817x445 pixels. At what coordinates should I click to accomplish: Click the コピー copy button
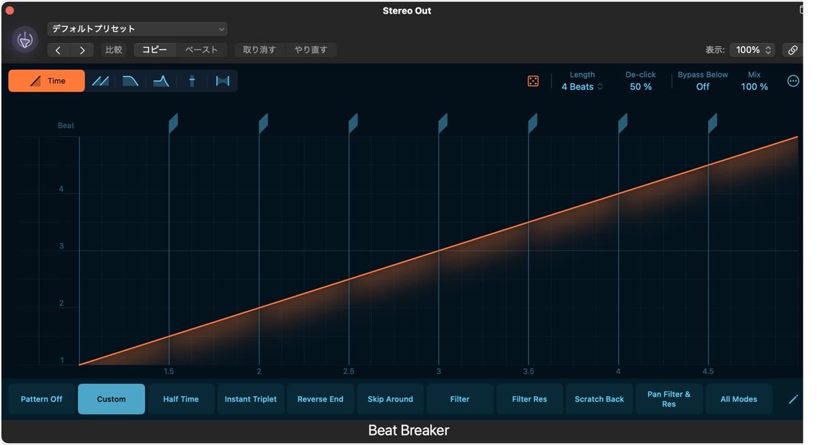coord(155,50)
